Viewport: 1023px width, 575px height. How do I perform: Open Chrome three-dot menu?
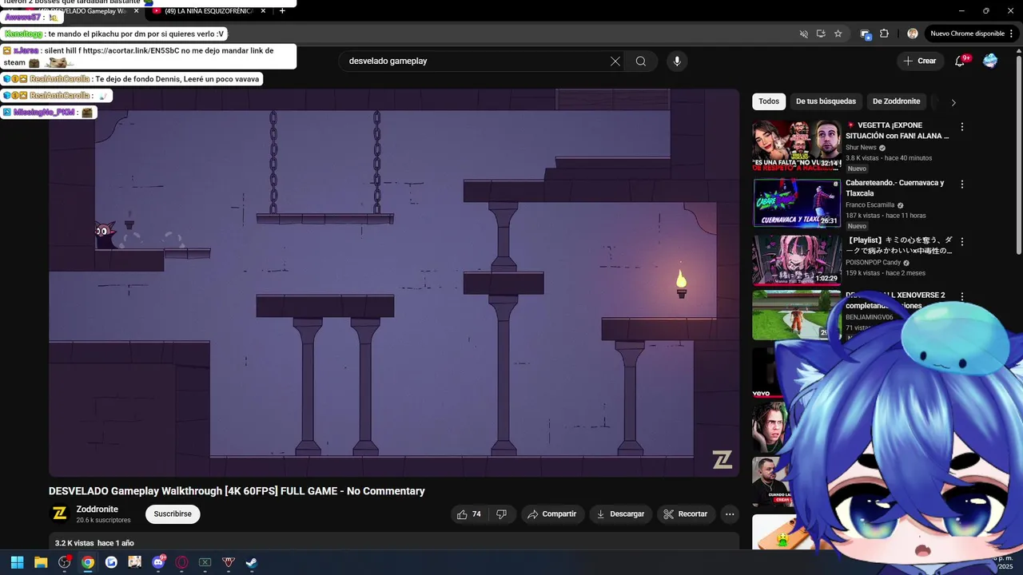(1012, 34)
